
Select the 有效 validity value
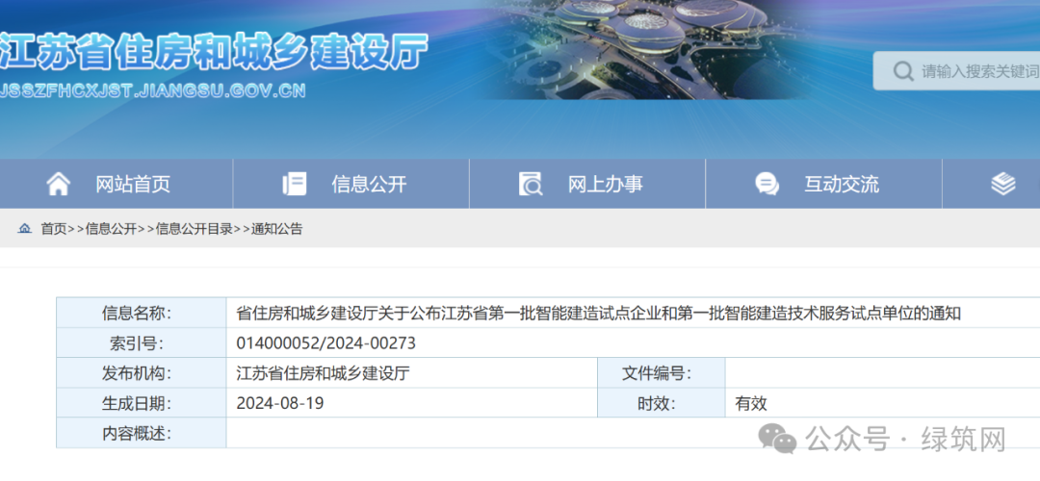point(751,403)
